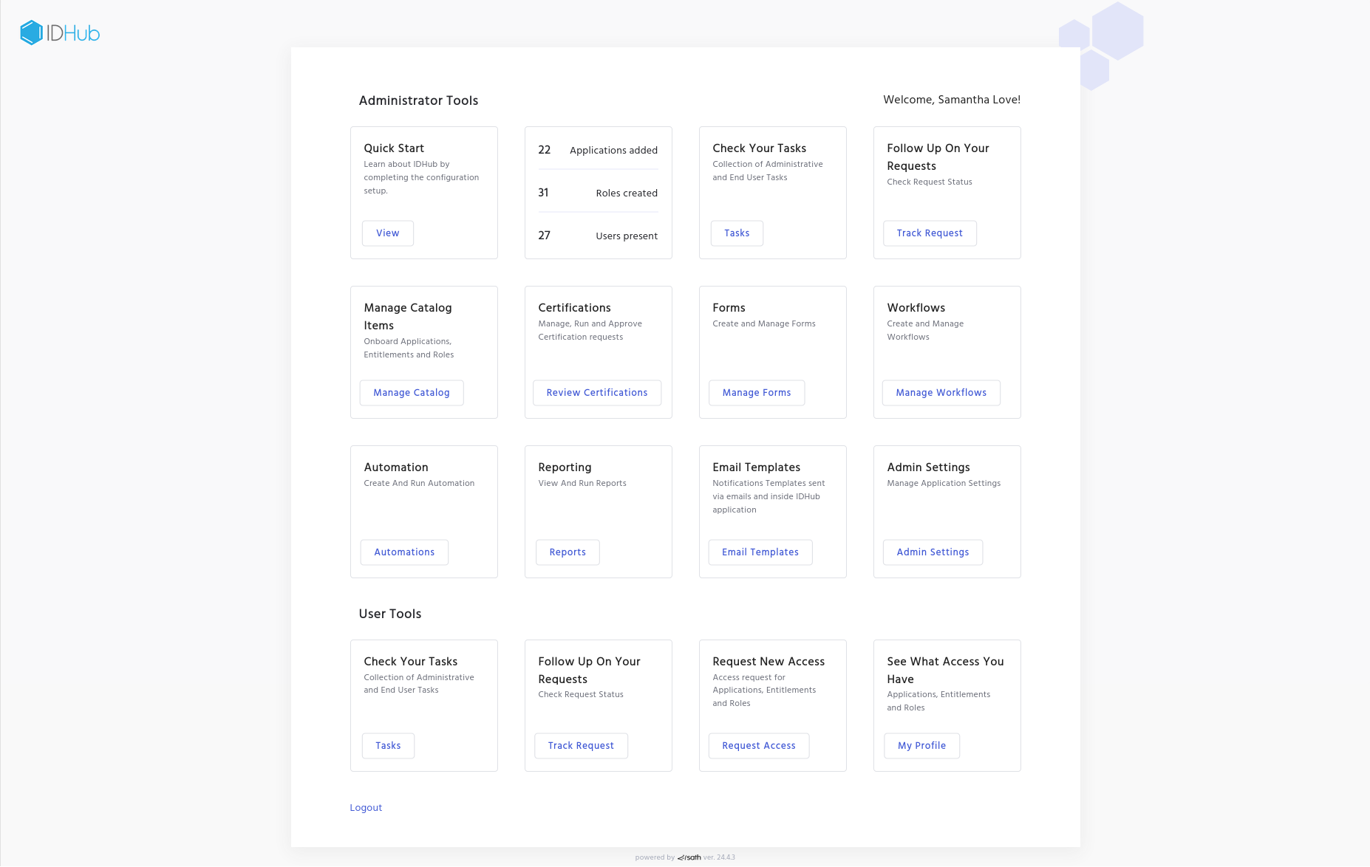Open Quick Start with the View button

coord(388,233)
